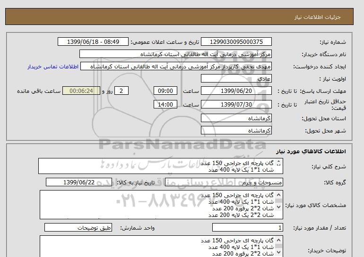
Task: Click the price validity time 14:00
Action: point(165,104)
